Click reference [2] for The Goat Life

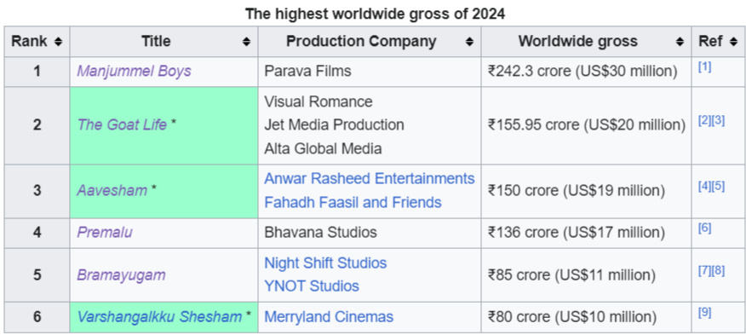click(704, 121)
